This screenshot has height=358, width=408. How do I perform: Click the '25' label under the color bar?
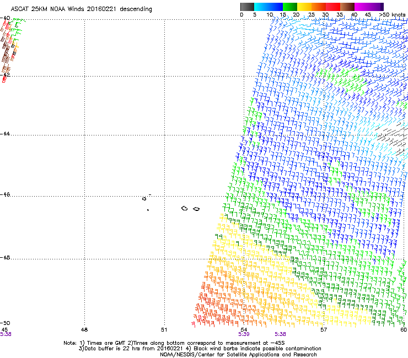312,15
